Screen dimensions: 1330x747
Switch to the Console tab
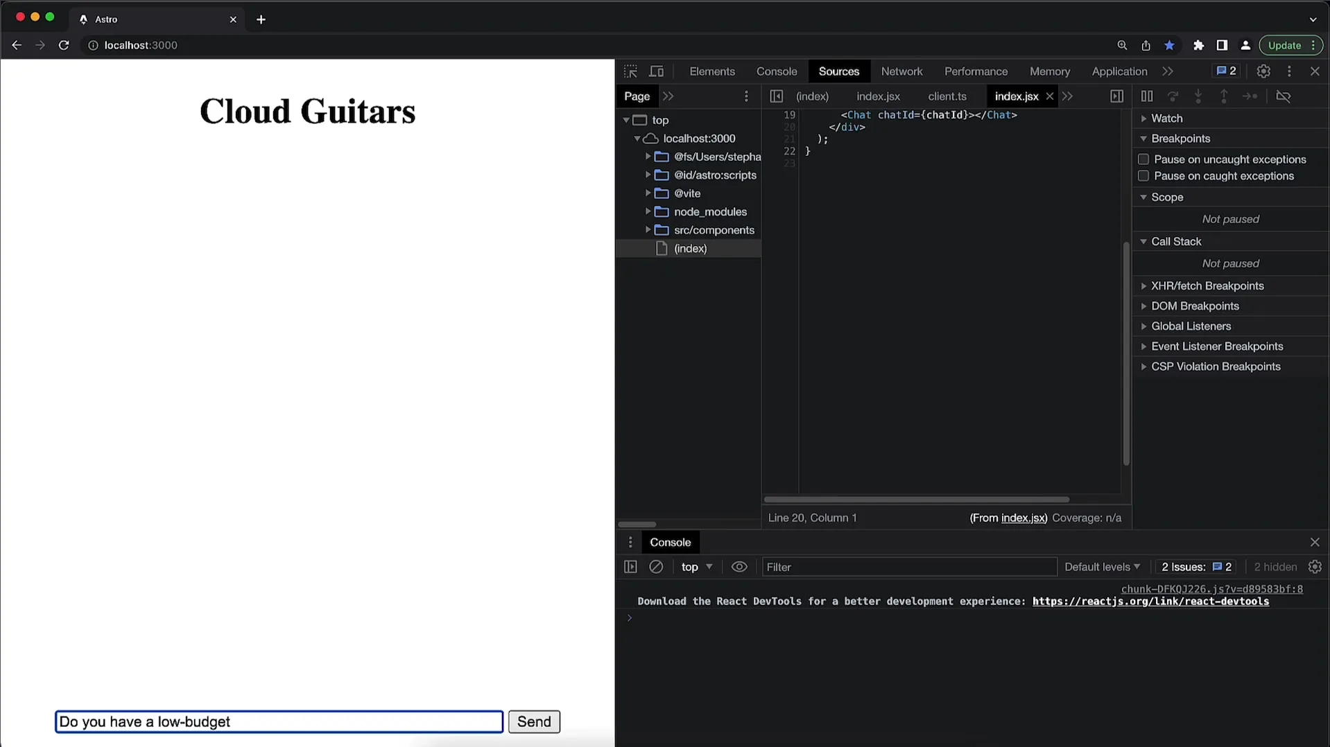tap(777, 71)
